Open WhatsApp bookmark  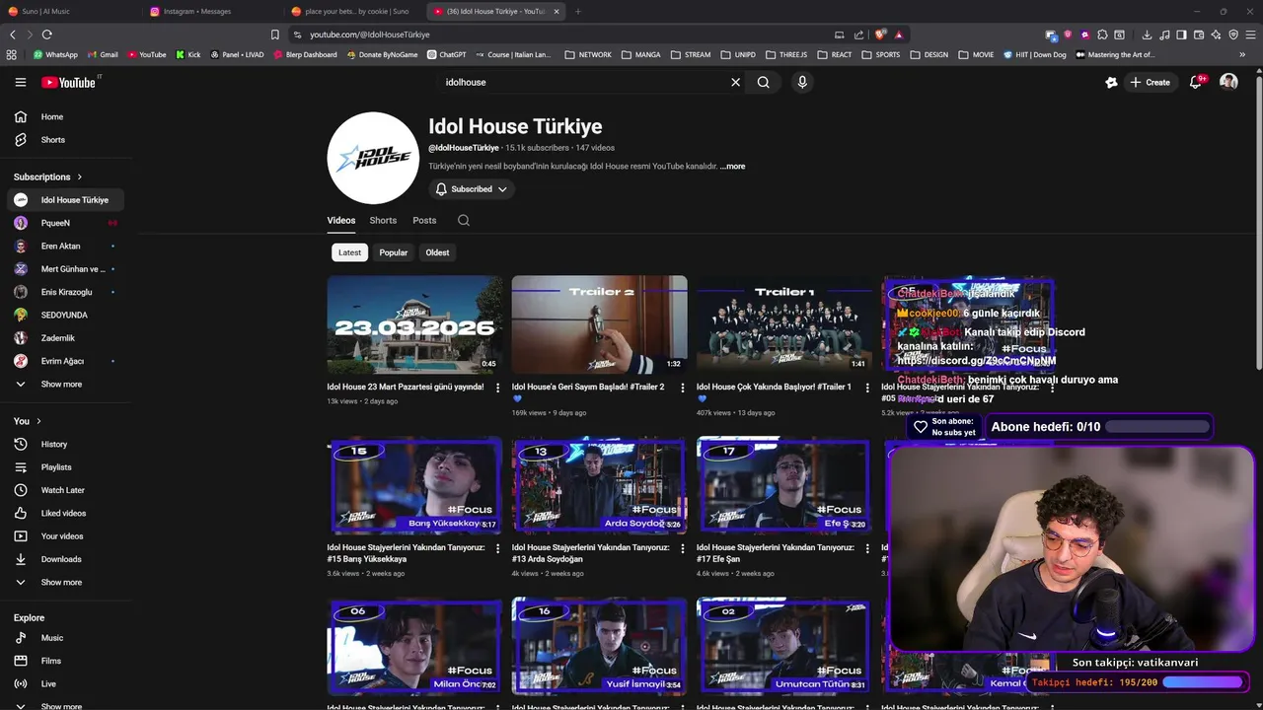click(55, 54)
